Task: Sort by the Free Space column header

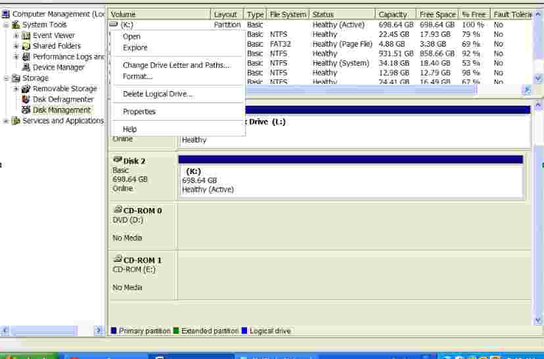Action: tap(438, 14)
